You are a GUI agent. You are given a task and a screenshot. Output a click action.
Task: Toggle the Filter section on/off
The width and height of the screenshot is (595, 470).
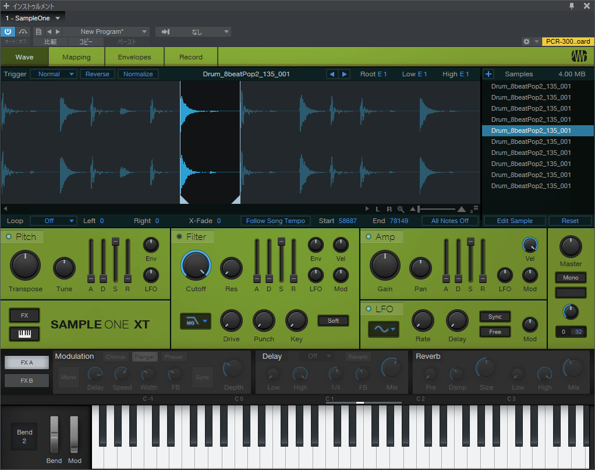click(179, 236)
